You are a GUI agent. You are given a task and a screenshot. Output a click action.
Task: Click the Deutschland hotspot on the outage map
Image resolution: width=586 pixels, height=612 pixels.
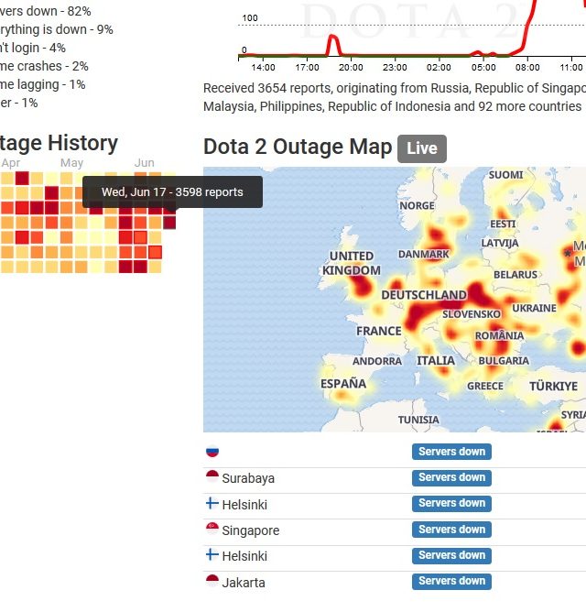tap(423, 295)
